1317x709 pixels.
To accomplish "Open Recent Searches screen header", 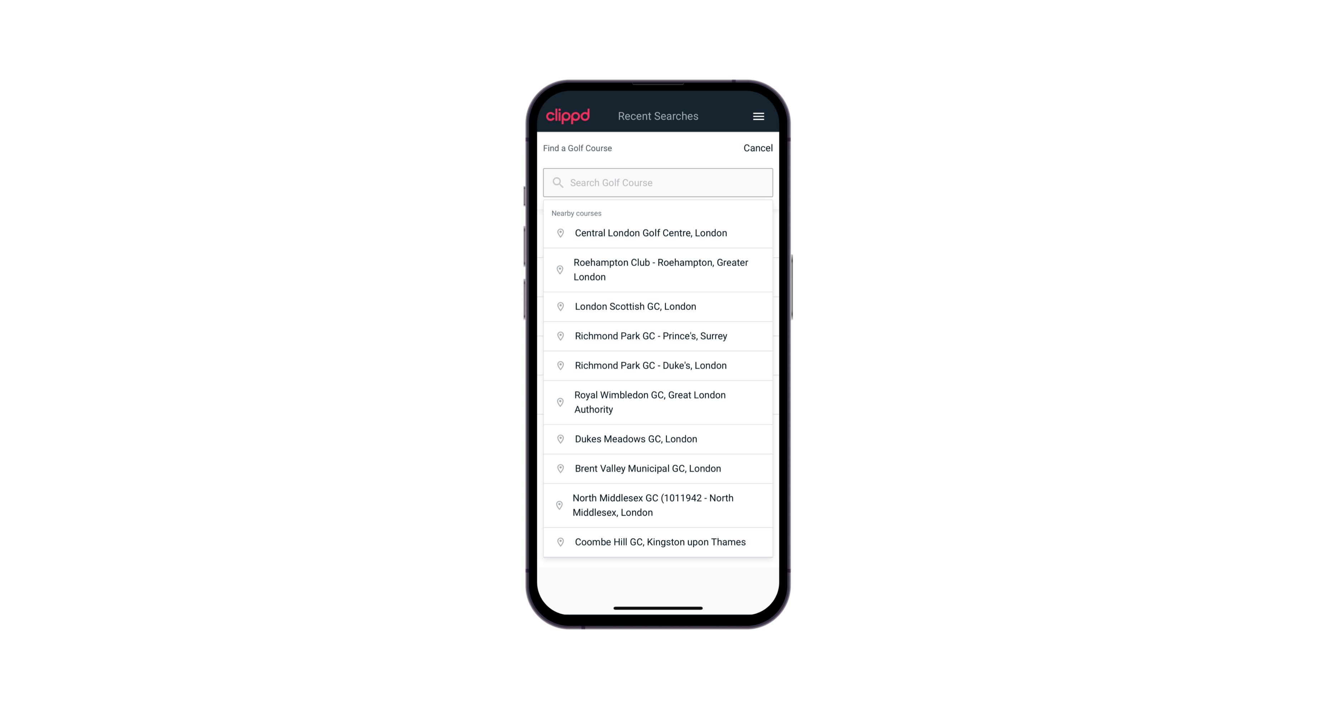I will pyautogui.click(x=658, y=116).
